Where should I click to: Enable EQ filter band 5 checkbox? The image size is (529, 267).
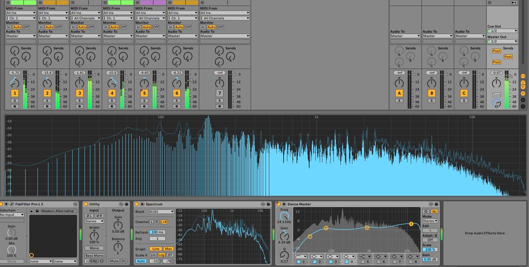[x=363, y=262]
